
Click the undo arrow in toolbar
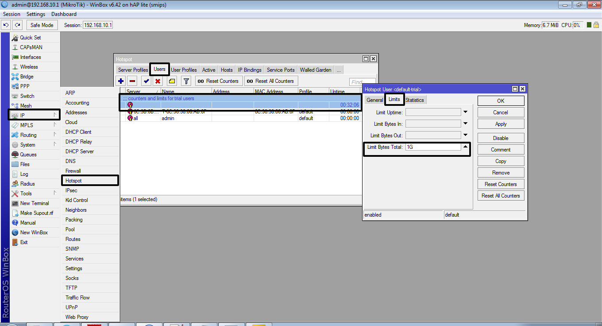click(x=6, y=25)
